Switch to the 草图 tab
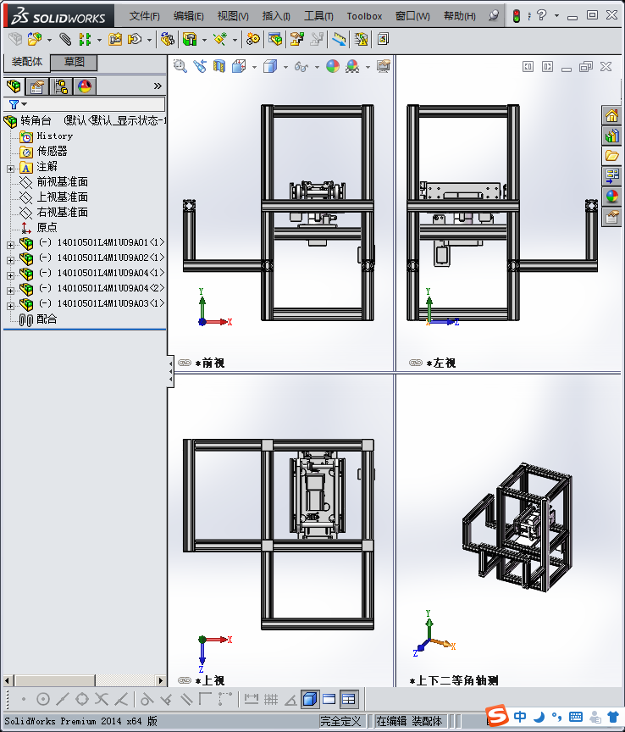Screen dimensions: 625x732 tap(74, 62)
